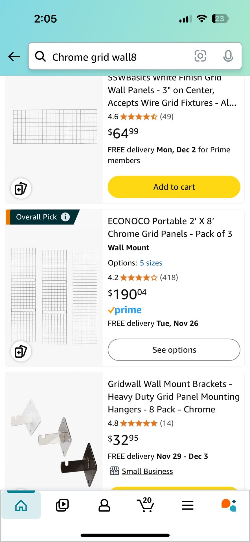The height and width of the screenshot is (542, 250).
Task: Open the account profile tab
Action: click(104, 505)
